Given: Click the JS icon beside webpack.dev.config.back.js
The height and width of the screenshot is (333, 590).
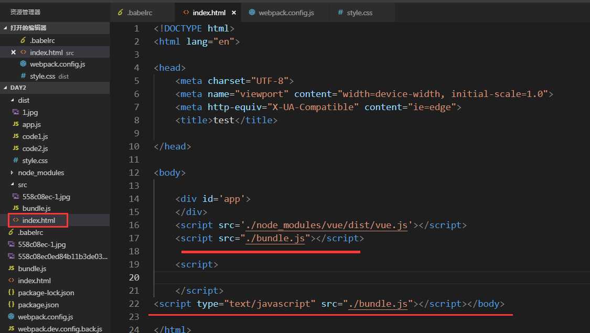Looking at the screenshot, I should pyautogui.click(x=11, y=329).
